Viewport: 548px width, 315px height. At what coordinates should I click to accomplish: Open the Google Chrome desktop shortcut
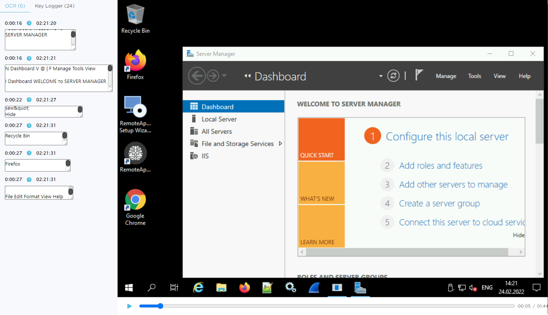[x=135, y=207]
